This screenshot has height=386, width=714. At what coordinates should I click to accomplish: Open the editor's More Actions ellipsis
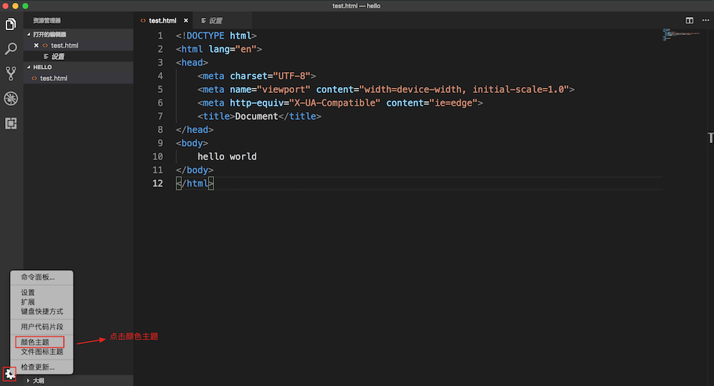(x=705, y=21)
